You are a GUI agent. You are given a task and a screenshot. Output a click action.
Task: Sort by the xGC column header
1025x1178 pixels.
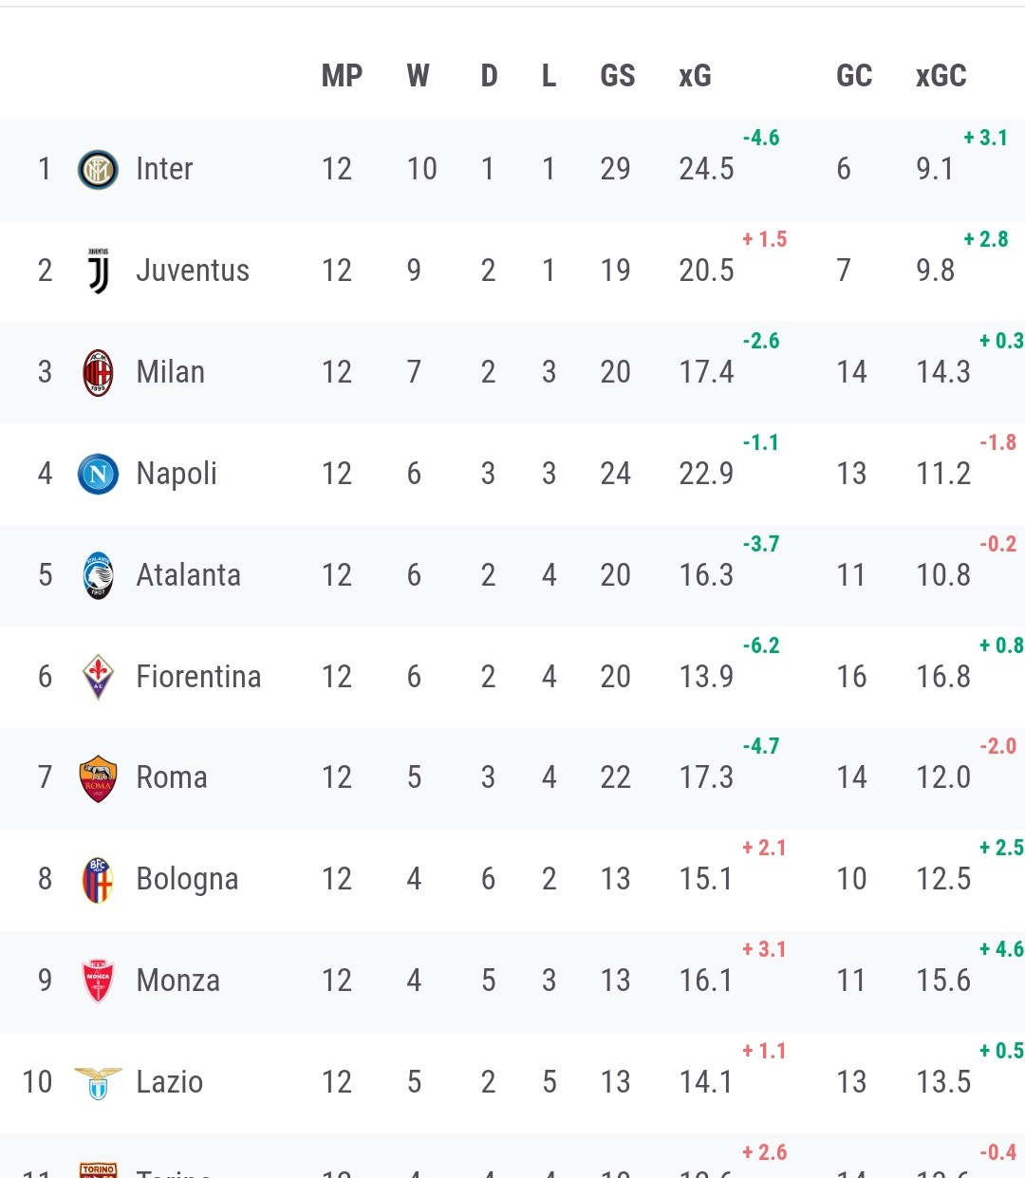(x=941, y=76)
